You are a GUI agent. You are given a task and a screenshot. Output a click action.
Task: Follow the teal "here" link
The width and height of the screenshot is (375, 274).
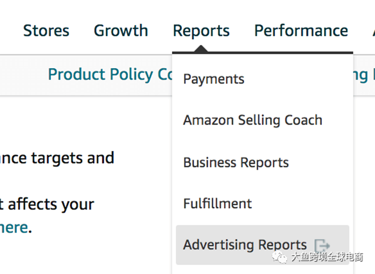click(14, 228)
